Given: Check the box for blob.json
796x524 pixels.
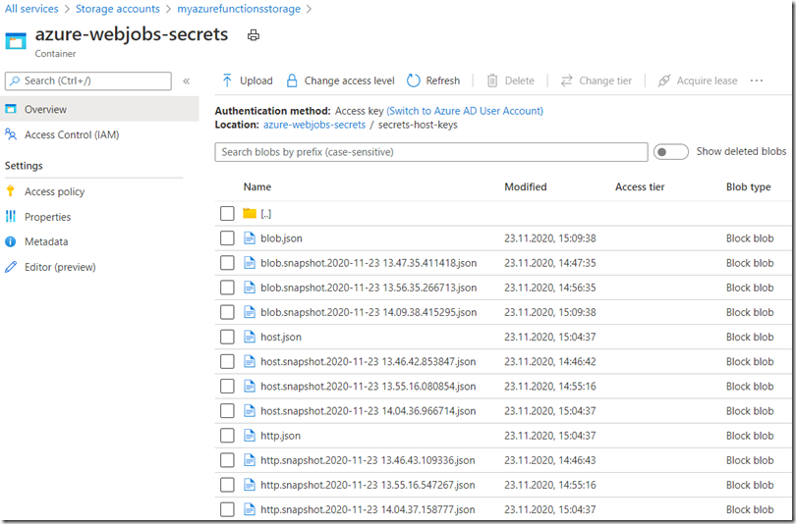Looking at the screenshot, I should click(227, 237).
